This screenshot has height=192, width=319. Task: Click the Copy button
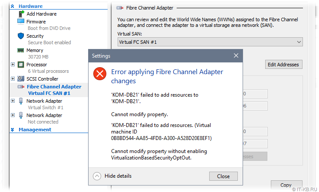click(286, 185)
